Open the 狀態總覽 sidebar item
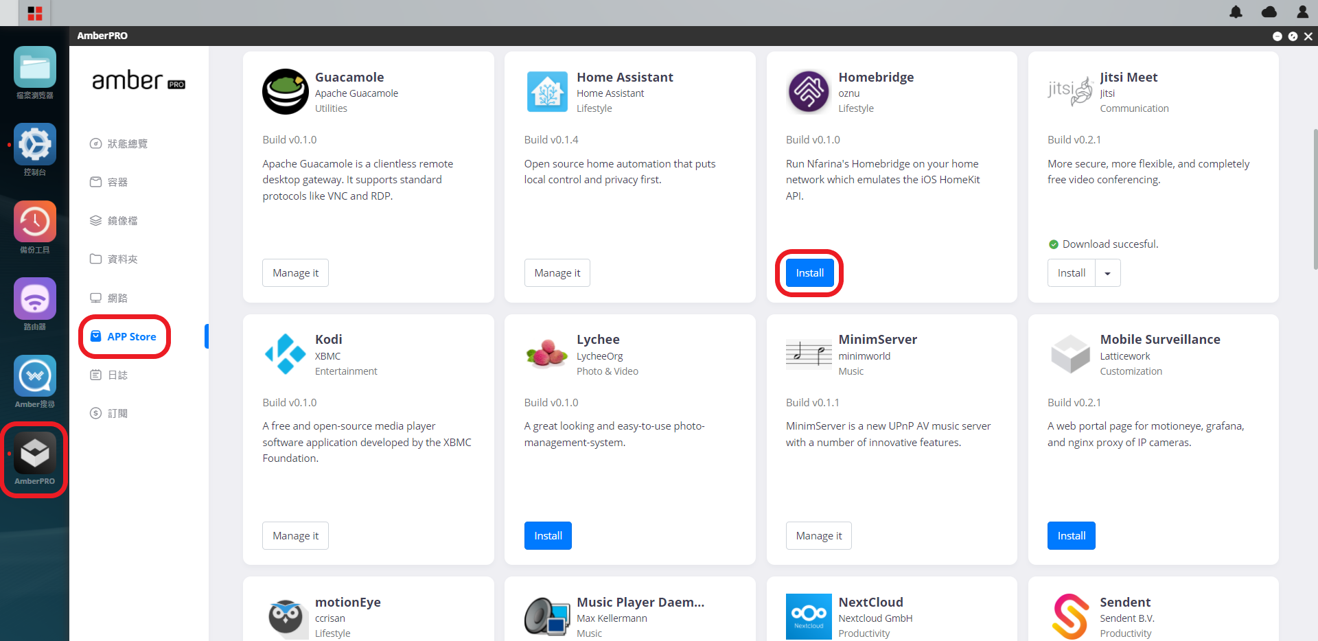 119,143
